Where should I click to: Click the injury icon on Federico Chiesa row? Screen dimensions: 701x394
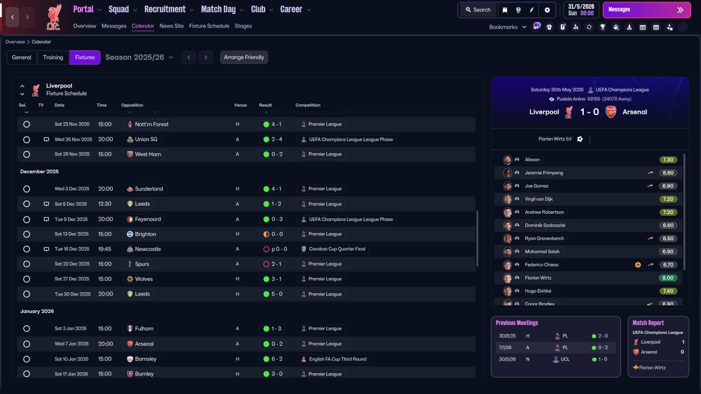pyautogui.click(x=637, y=265)
